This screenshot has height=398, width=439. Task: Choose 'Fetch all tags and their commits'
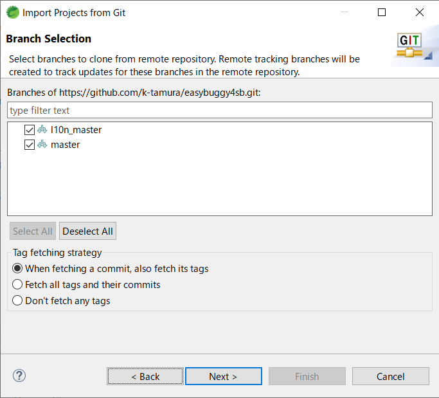pos(18,285)
